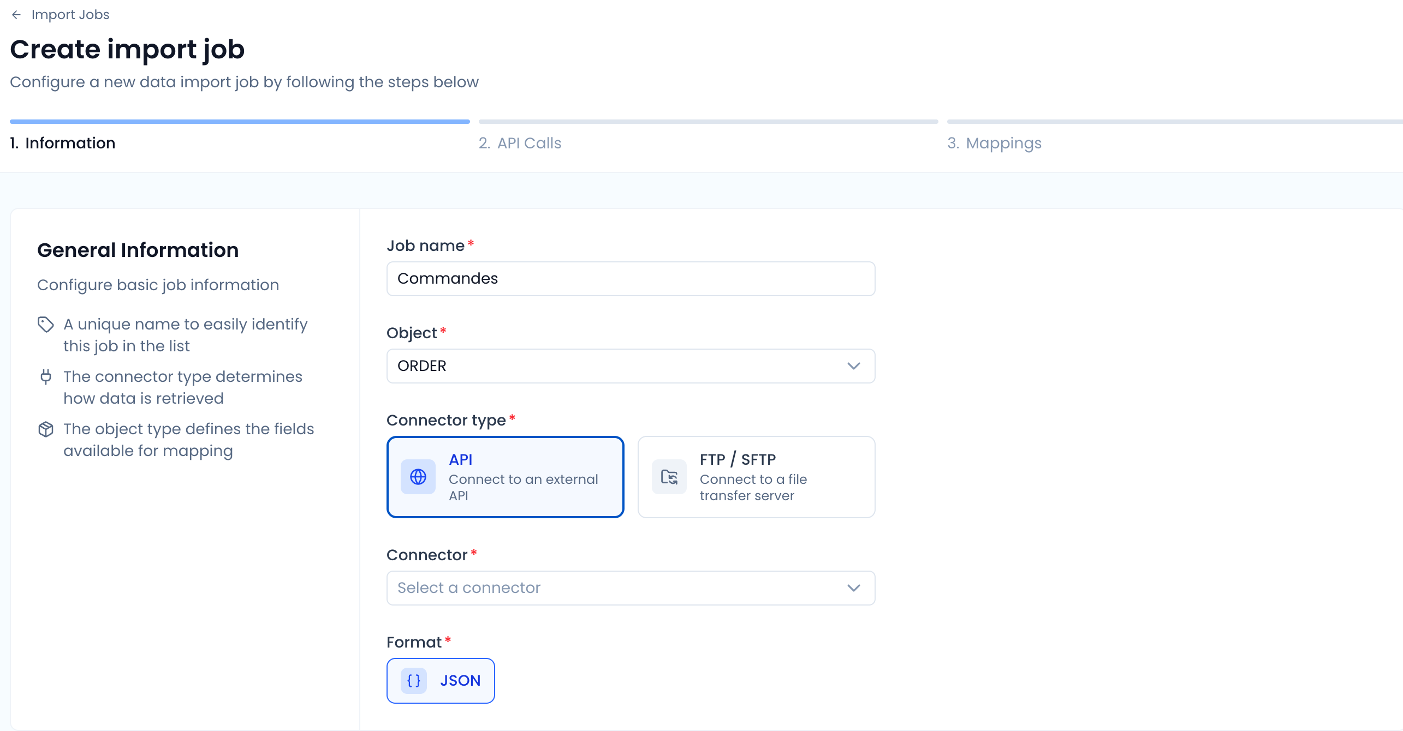Screen dimensions: 1403x731
Task: Click the tag icon beside unique name hint
Action: coord(46,325)
